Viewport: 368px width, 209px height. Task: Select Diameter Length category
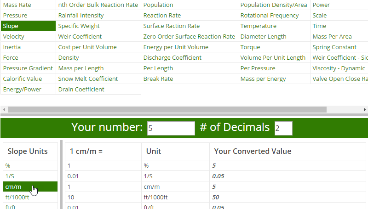pyautogui.click(x=263, y=37)
